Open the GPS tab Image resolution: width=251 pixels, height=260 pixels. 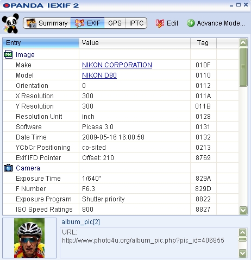pyautogui.click(x=115, y=23)
